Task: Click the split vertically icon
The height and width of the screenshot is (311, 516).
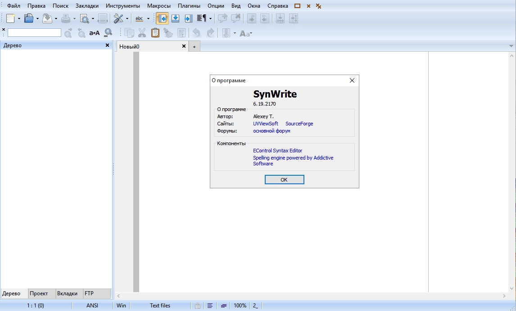Action: [x=294, y=18]
